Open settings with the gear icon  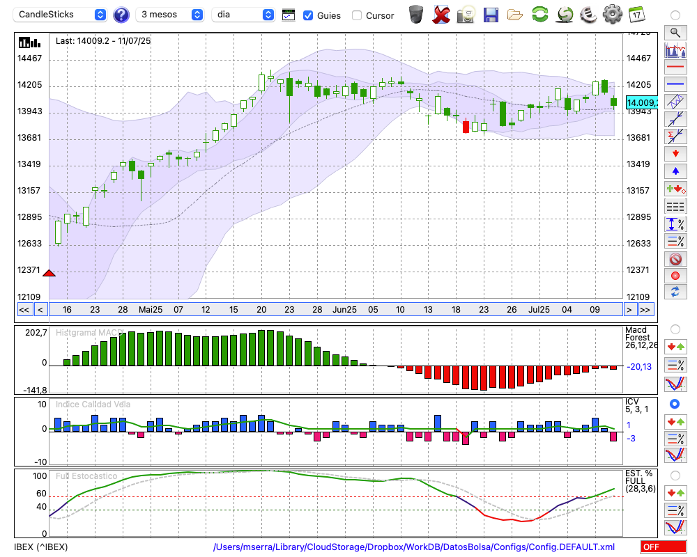pos(613,14)
